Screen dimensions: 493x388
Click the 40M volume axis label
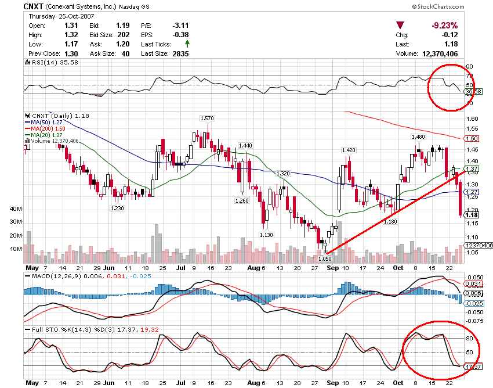click(16, 209)
